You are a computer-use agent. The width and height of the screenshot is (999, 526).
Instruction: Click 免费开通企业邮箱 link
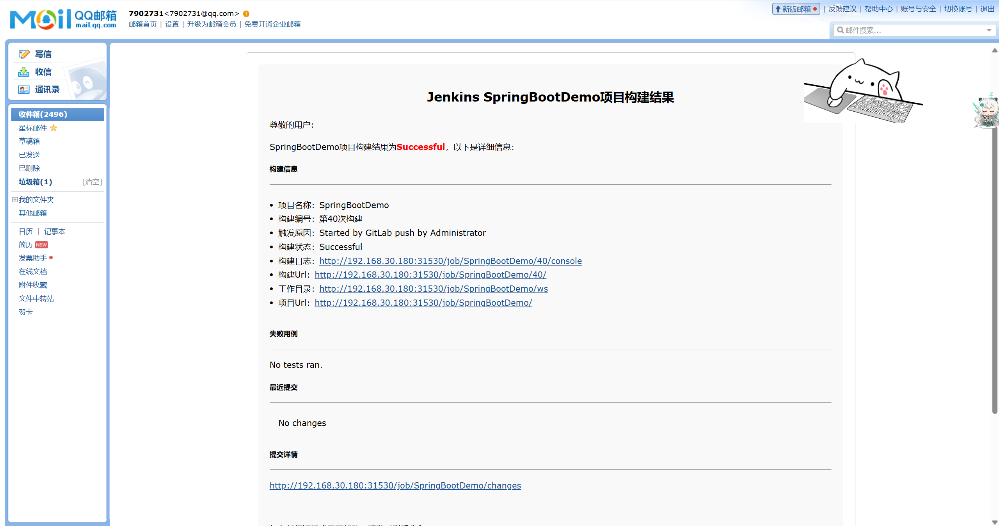click(272, 24)
